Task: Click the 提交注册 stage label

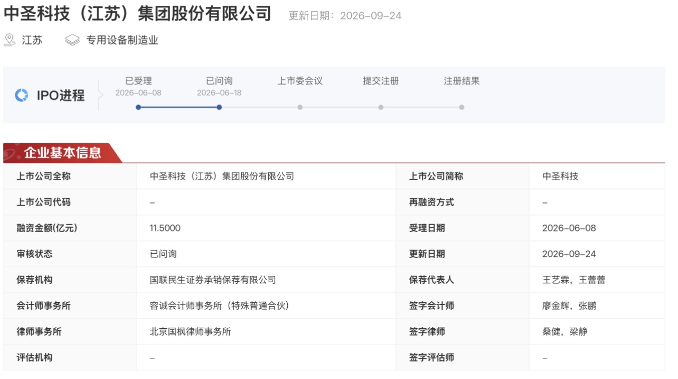Action: (381, 81)
